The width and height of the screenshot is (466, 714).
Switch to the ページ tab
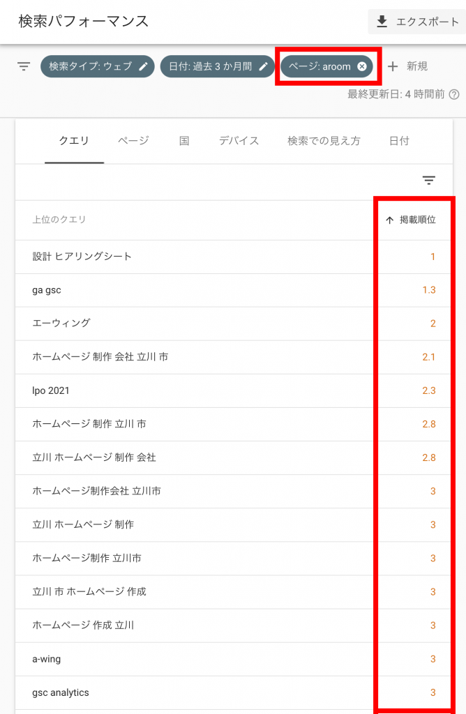[x=133, y=141]
